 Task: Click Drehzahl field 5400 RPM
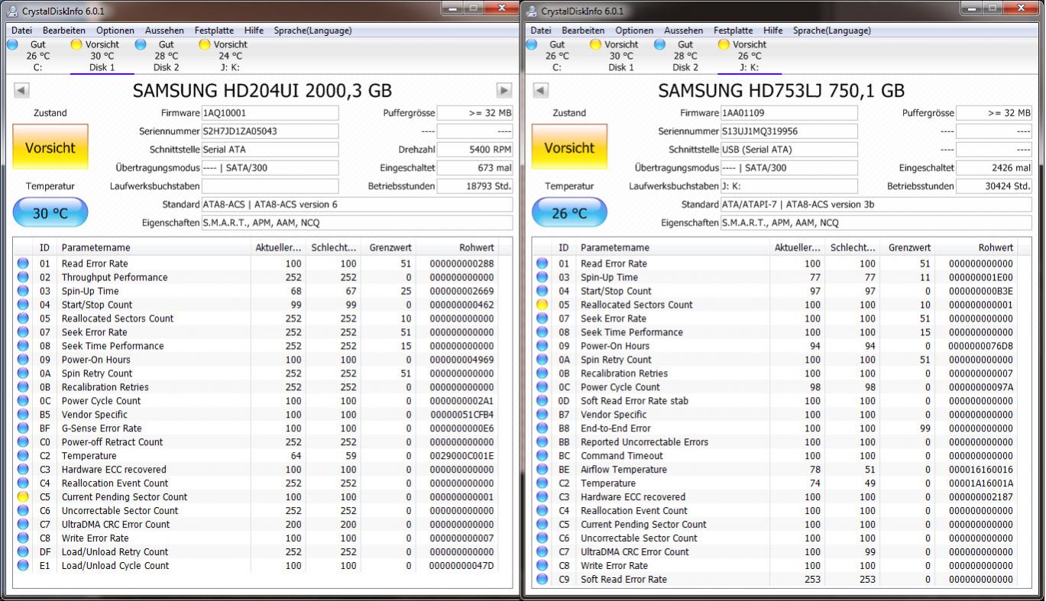(x=475, y=150)
